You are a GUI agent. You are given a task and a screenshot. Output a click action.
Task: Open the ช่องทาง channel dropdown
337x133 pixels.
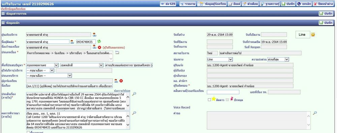coord(220,59)
